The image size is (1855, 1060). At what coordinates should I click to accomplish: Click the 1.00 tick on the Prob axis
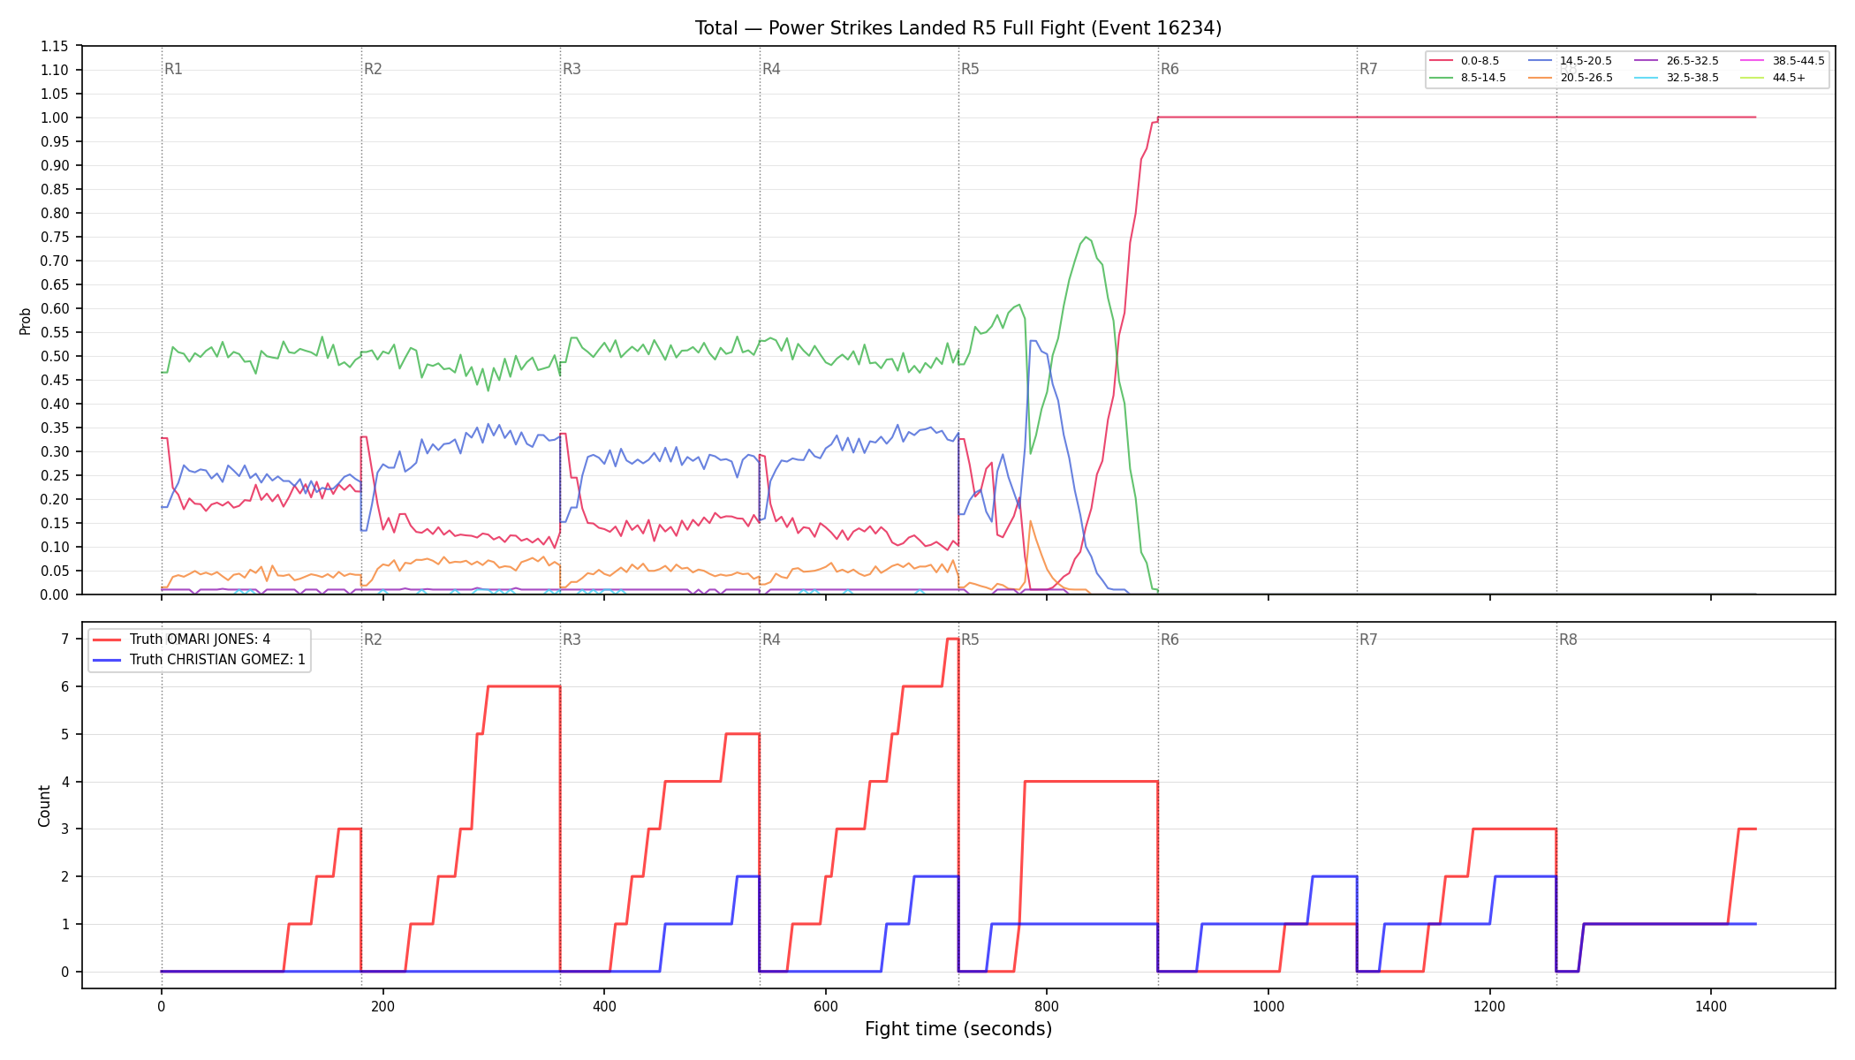click(x=55, y=117)
